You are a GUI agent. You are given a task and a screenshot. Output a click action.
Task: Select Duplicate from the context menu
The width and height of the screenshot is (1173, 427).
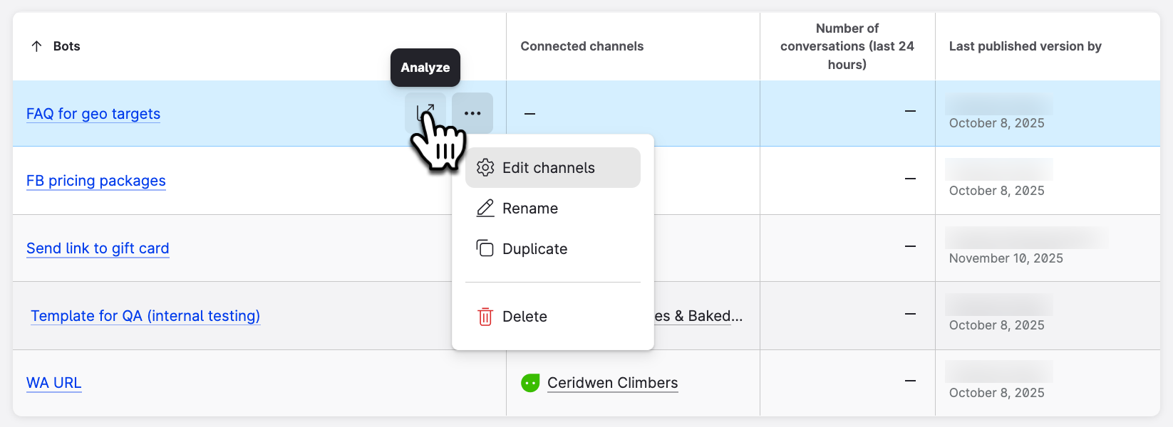(x=535, y=249)
